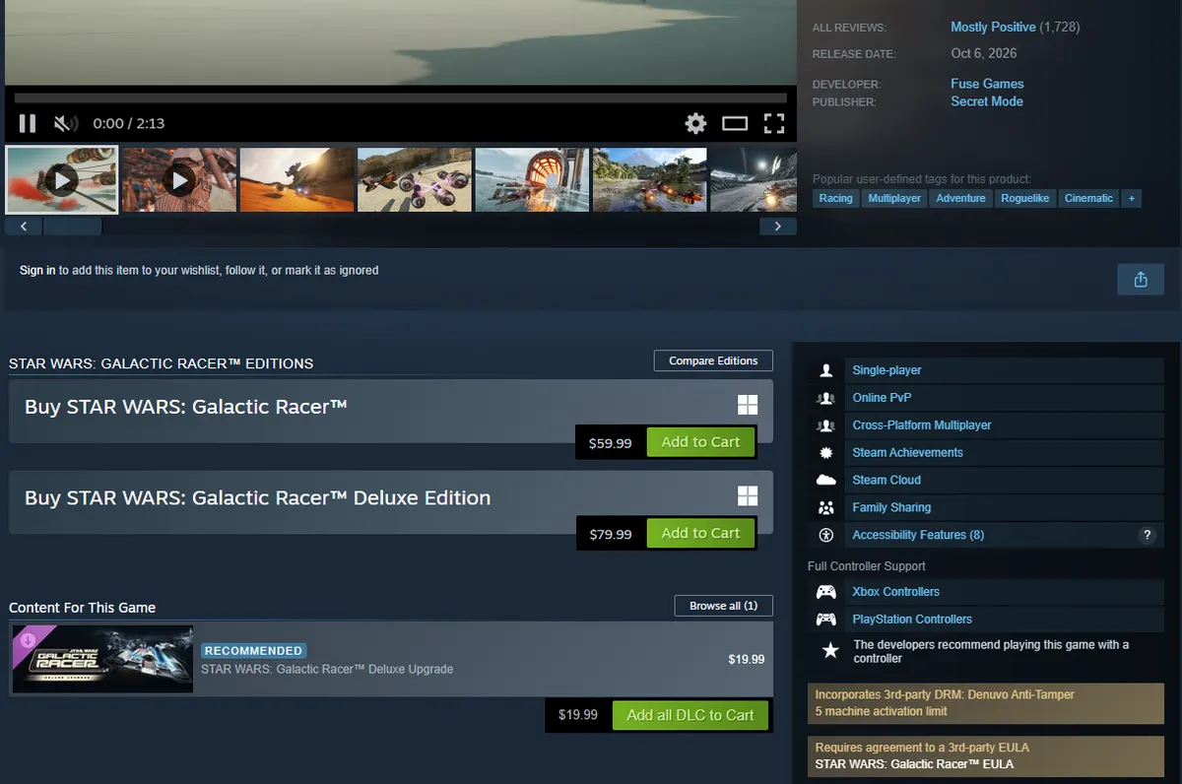Click the share icon button
Viewport: 1182px width, 784px height.
click(1141, 280)
